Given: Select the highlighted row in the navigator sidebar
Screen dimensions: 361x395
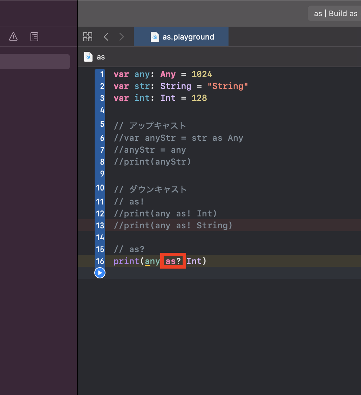Looking at the screenshot, I should pyautogui.click(x=35, y=62).
